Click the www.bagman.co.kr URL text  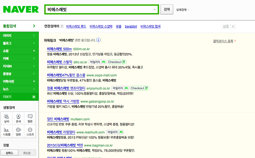pyautogui.click(x=98, y=145)
